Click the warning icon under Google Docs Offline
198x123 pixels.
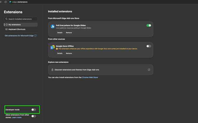(57, 49)
